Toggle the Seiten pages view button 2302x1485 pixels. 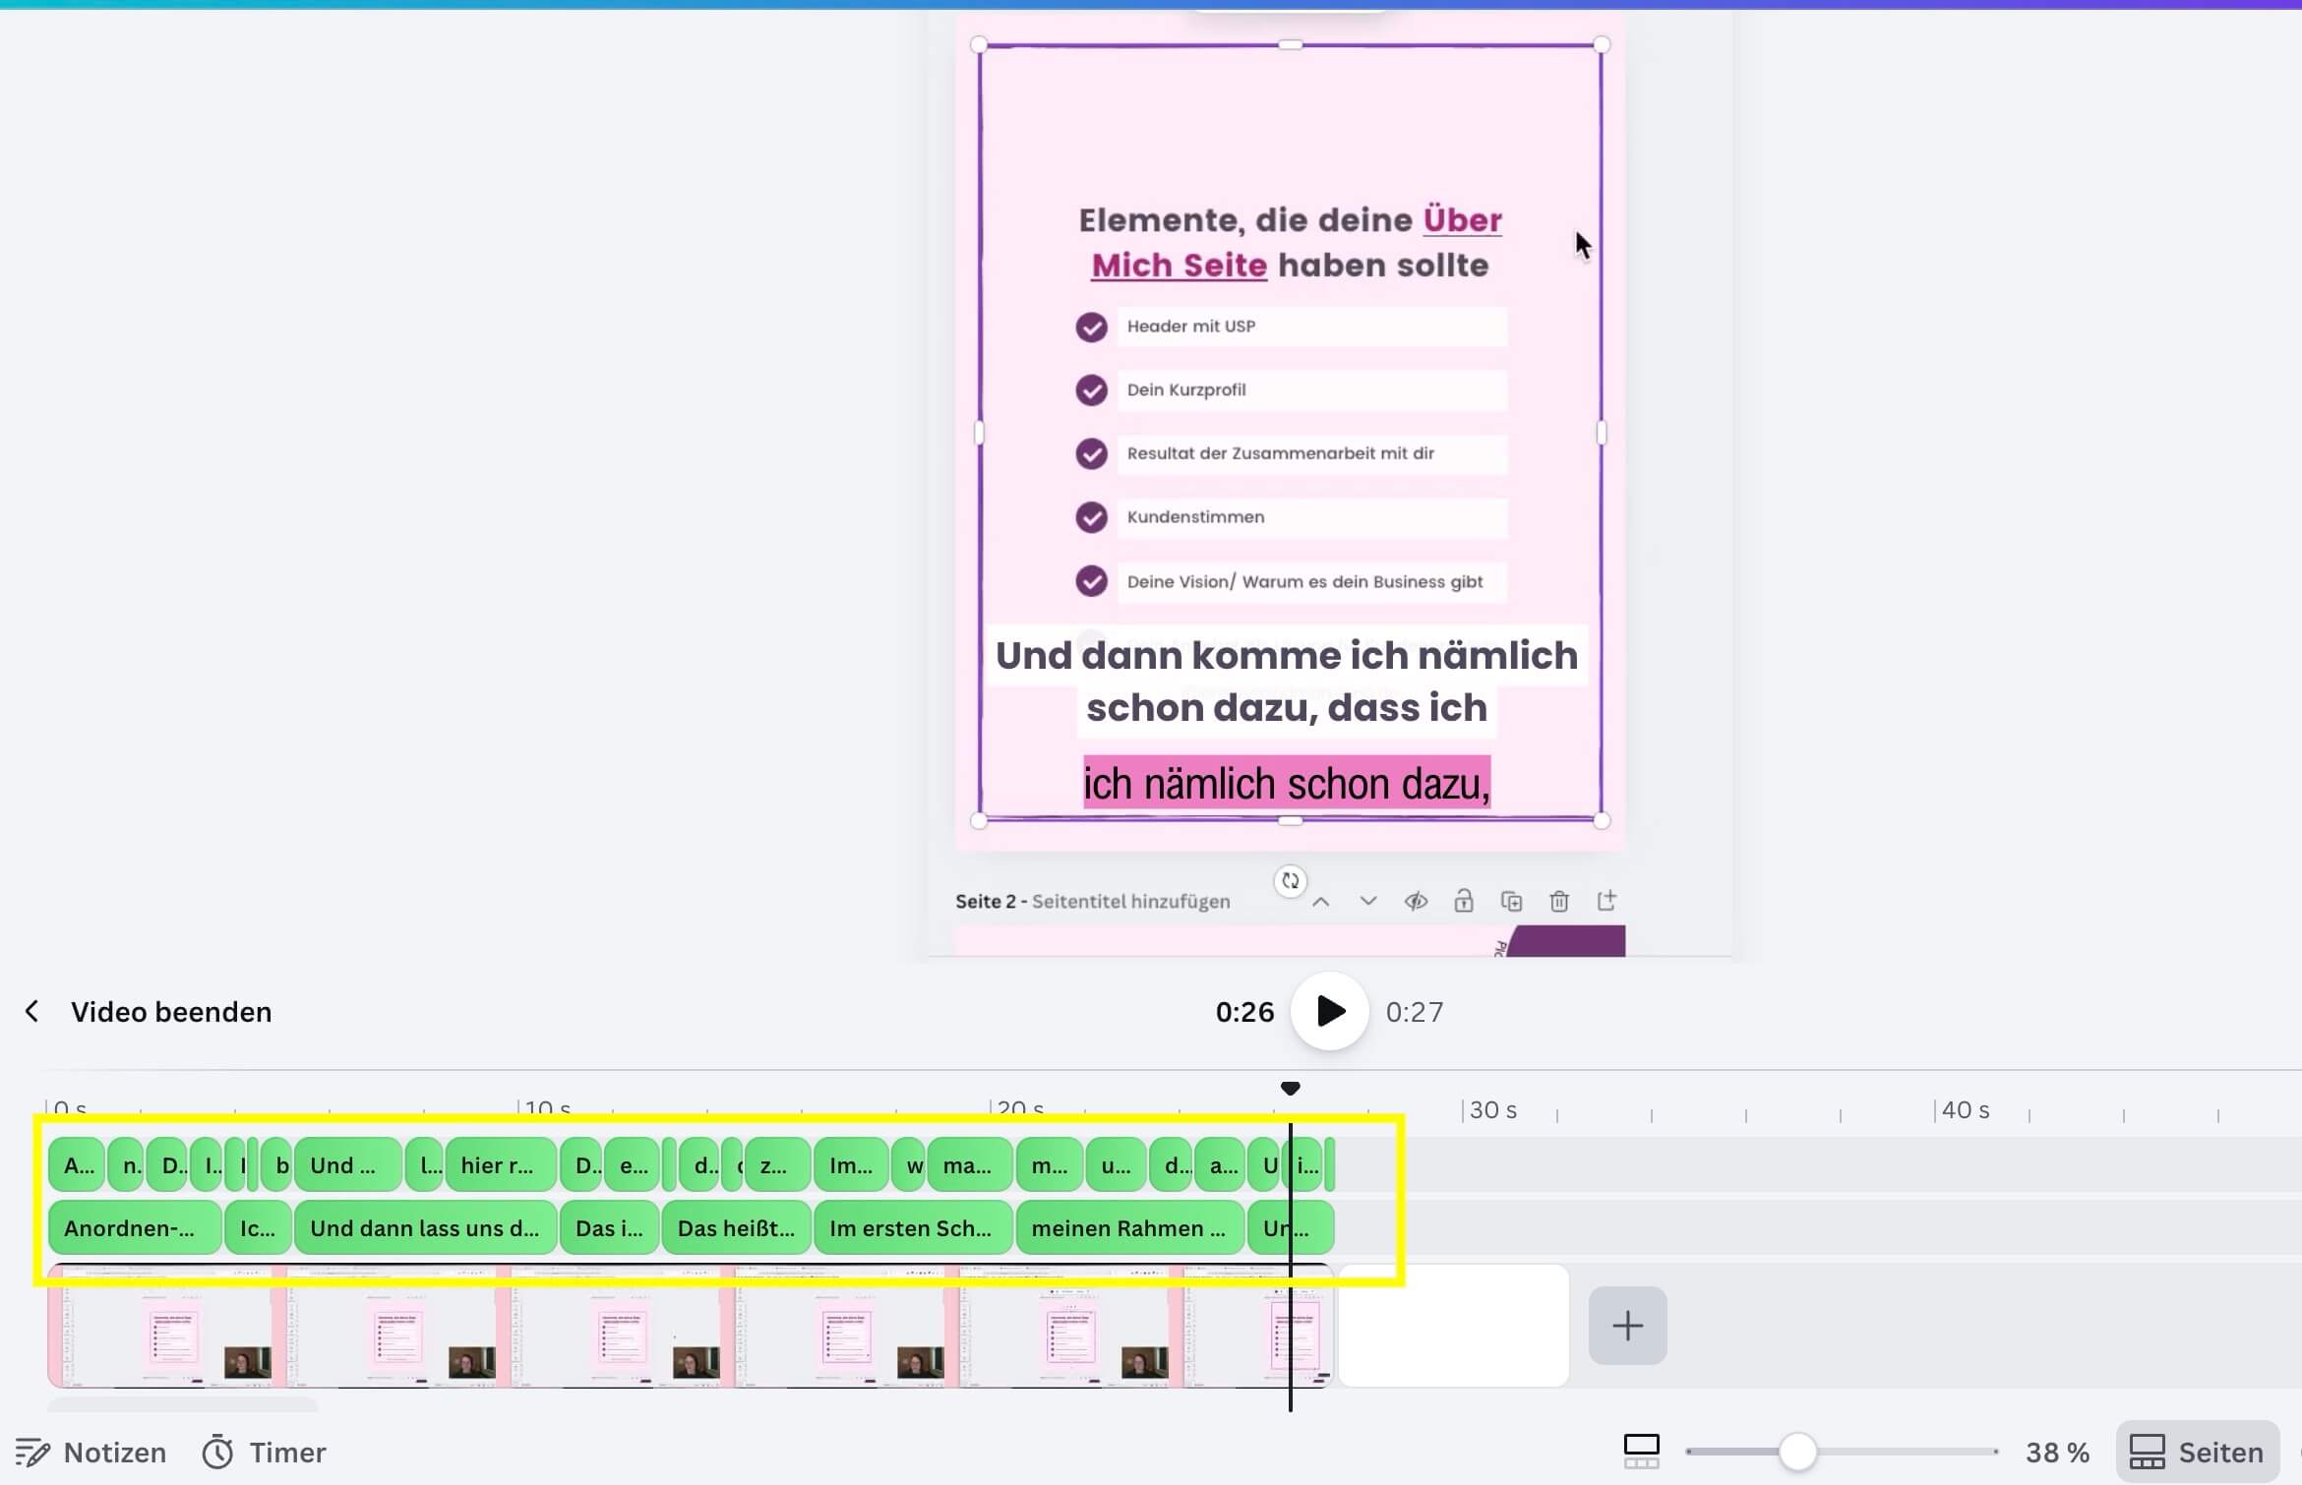(2197, 1452)
